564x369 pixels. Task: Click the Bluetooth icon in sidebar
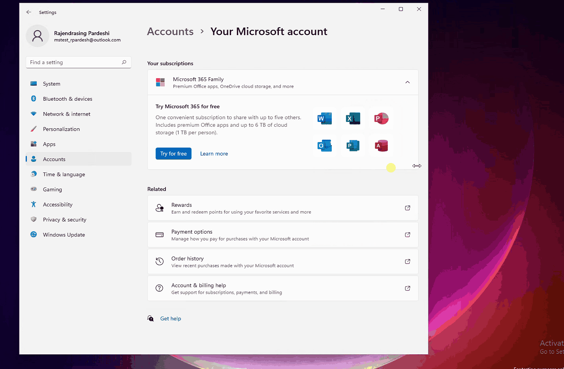34,99
